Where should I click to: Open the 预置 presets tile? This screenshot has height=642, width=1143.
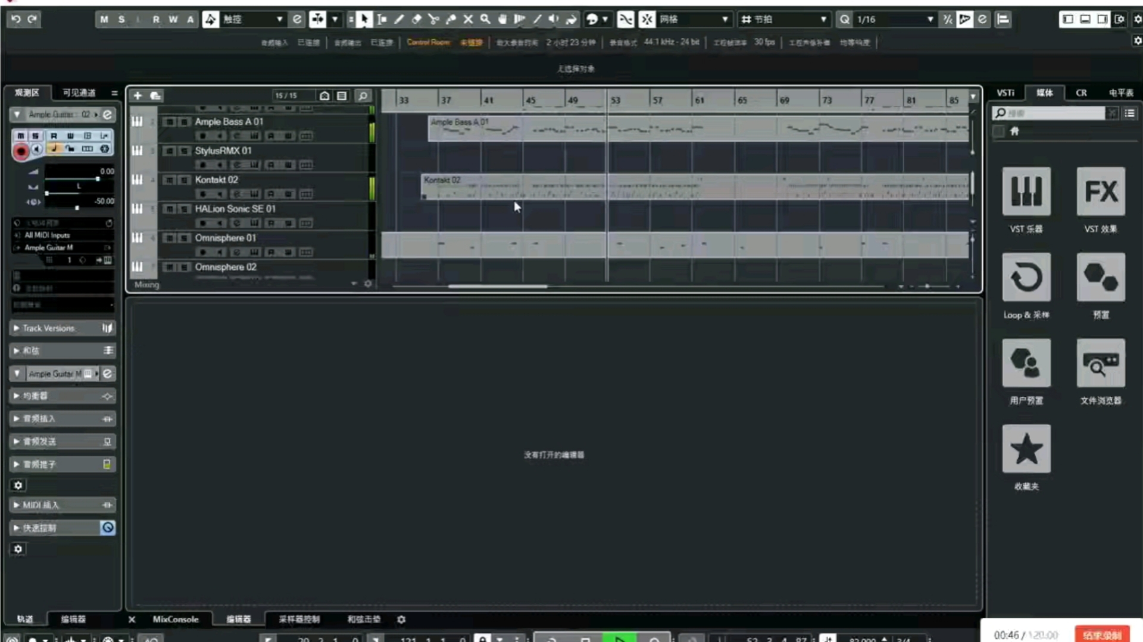1101,277
